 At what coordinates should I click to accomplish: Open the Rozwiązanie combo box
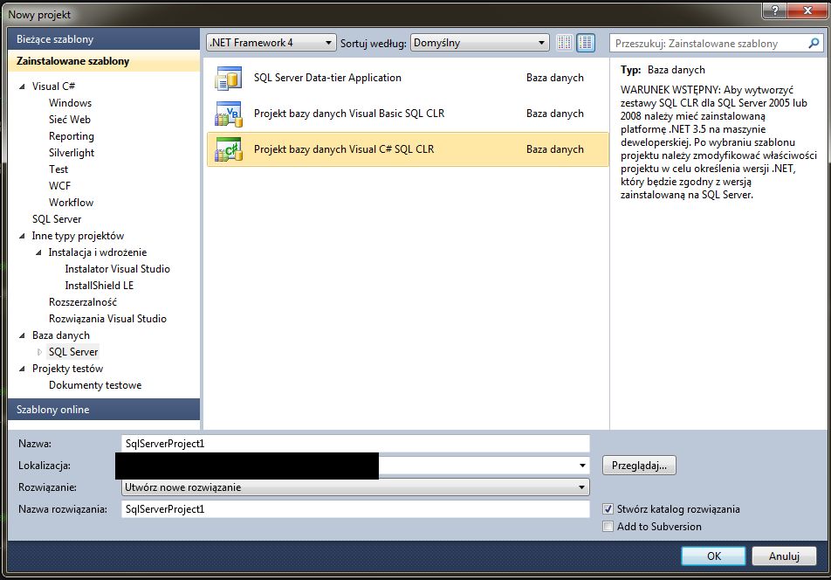[355, 487]
